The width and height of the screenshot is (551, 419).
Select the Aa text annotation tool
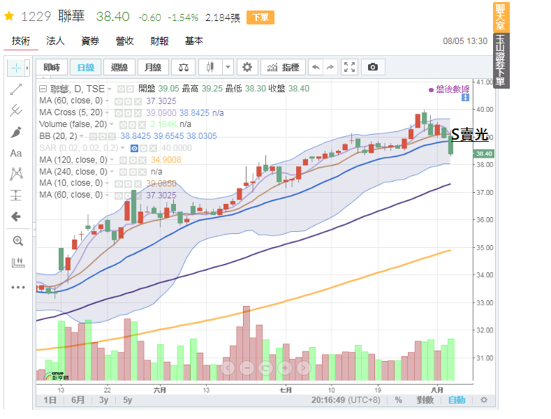[x=16, y=153]
